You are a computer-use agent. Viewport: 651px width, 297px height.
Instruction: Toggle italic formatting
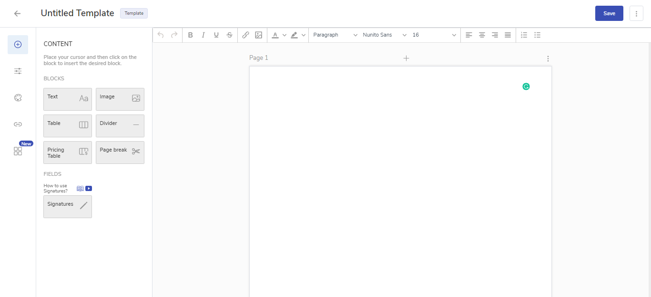pyautogui.click(x=203, y=35)
